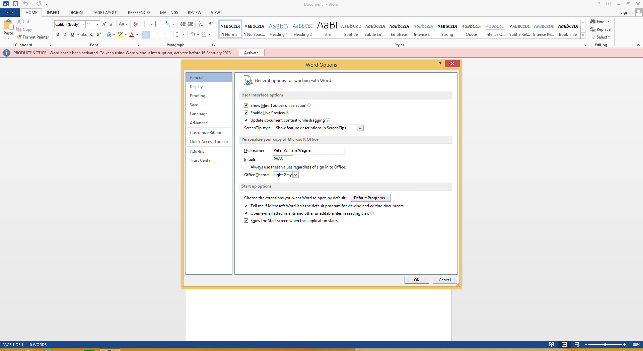Switch to PAGE LAYOUT ribbon tab
This screenshot has width=643, height=351.
coord(105,13)
